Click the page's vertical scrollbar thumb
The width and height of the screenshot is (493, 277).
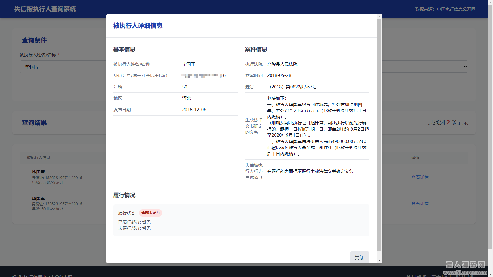(490, 123)
